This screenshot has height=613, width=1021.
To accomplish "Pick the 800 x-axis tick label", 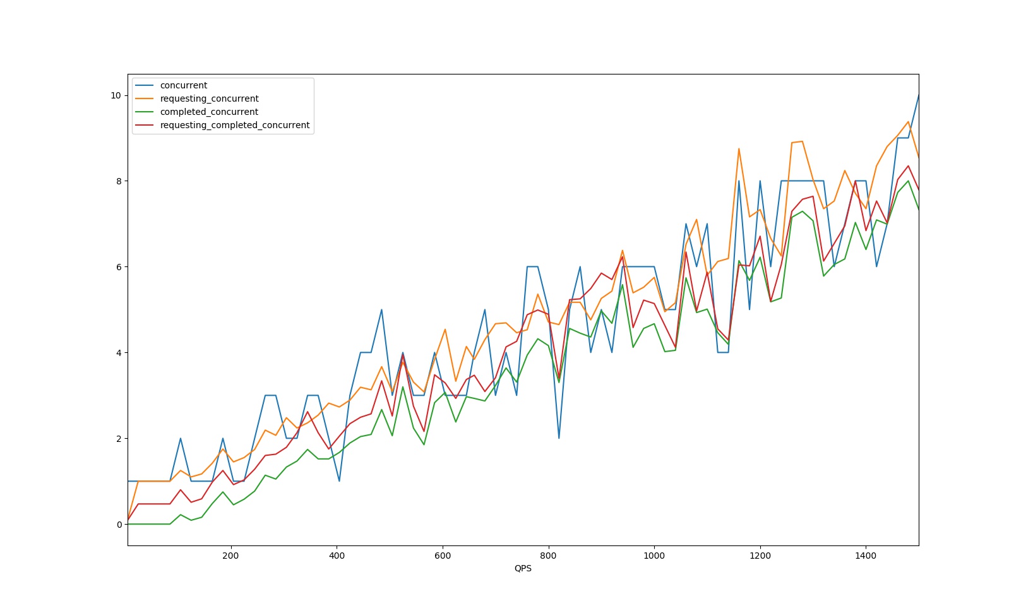I will 548,556.
